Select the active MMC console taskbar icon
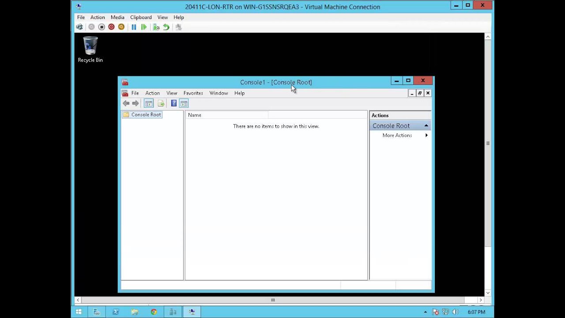The width and height of the screenshot is (565, 318). 192,312
